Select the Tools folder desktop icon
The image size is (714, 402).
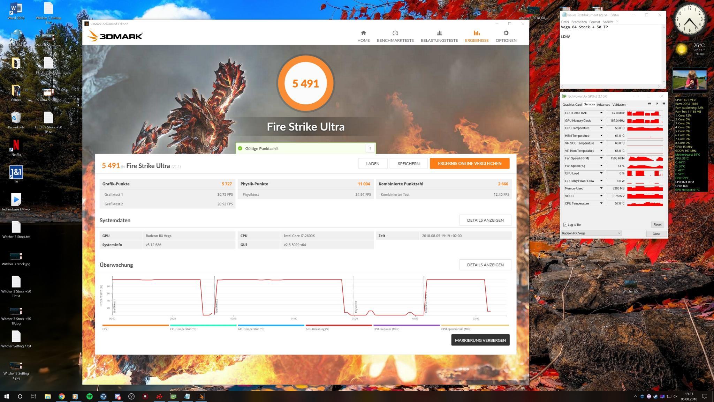pyautogui.click(x=16, y=66)
